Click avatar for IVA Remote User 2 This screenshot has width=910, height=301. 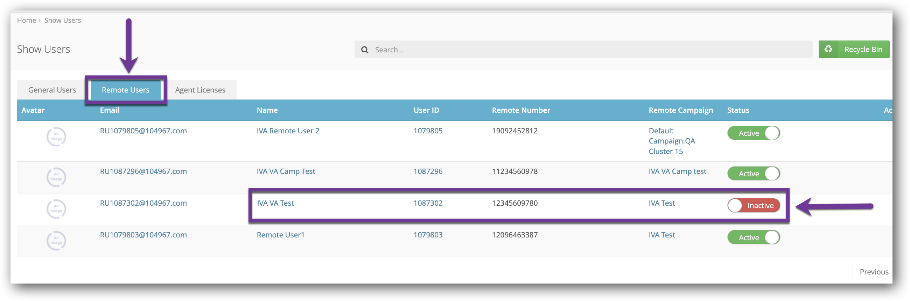pos(56,137)
